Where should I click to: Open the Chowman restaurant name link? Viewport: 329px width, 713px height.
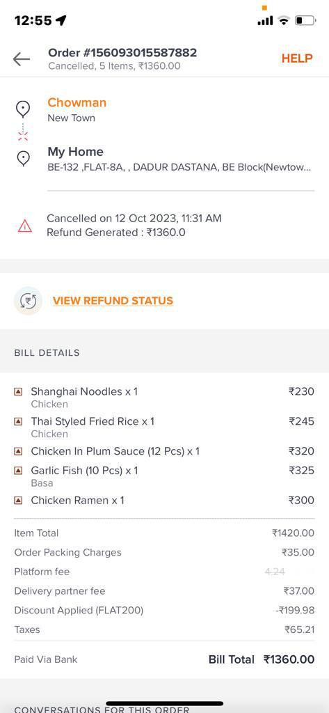77,103
